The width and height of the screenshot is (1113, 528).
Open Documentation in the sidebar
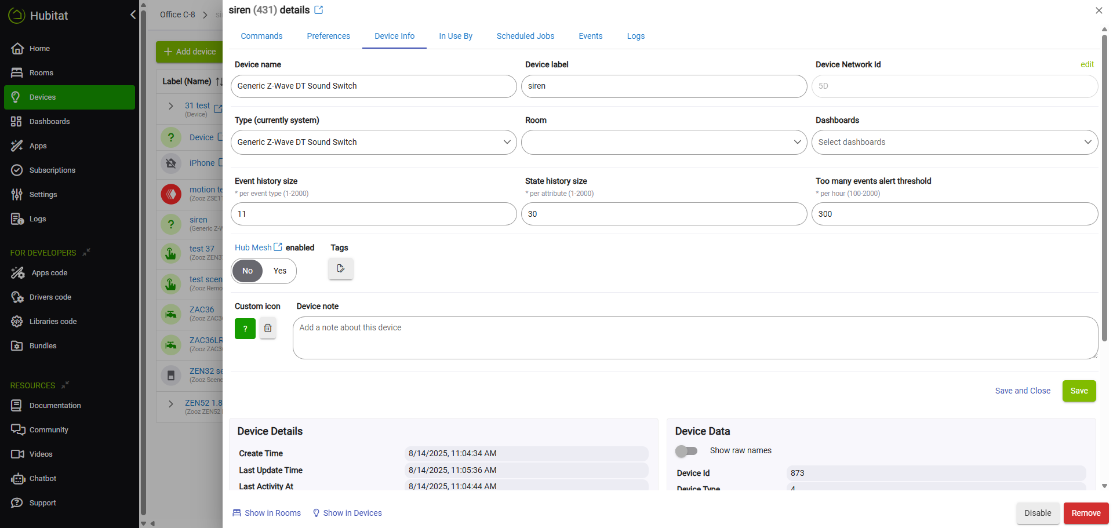tap(70, 406)
